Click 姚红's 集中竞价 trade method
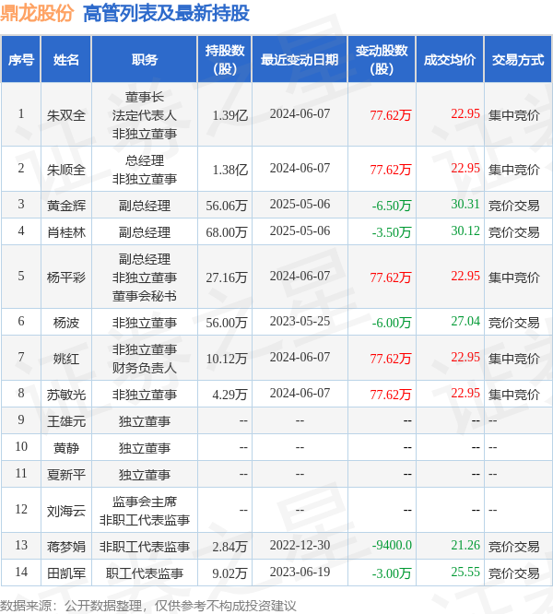Image resolution: width=553 pixels, height=614 pixels. coord(514,359)
